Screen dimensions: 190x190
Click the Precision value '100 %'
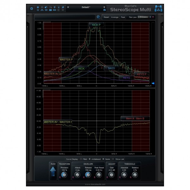pyautogui.click(x=64, y=170)
